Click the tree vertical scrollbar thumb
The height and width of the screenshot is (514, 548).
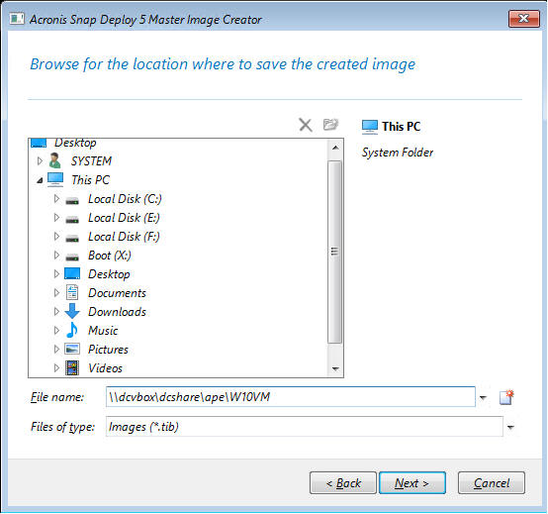pyautogui.click(x=334, y=252)
